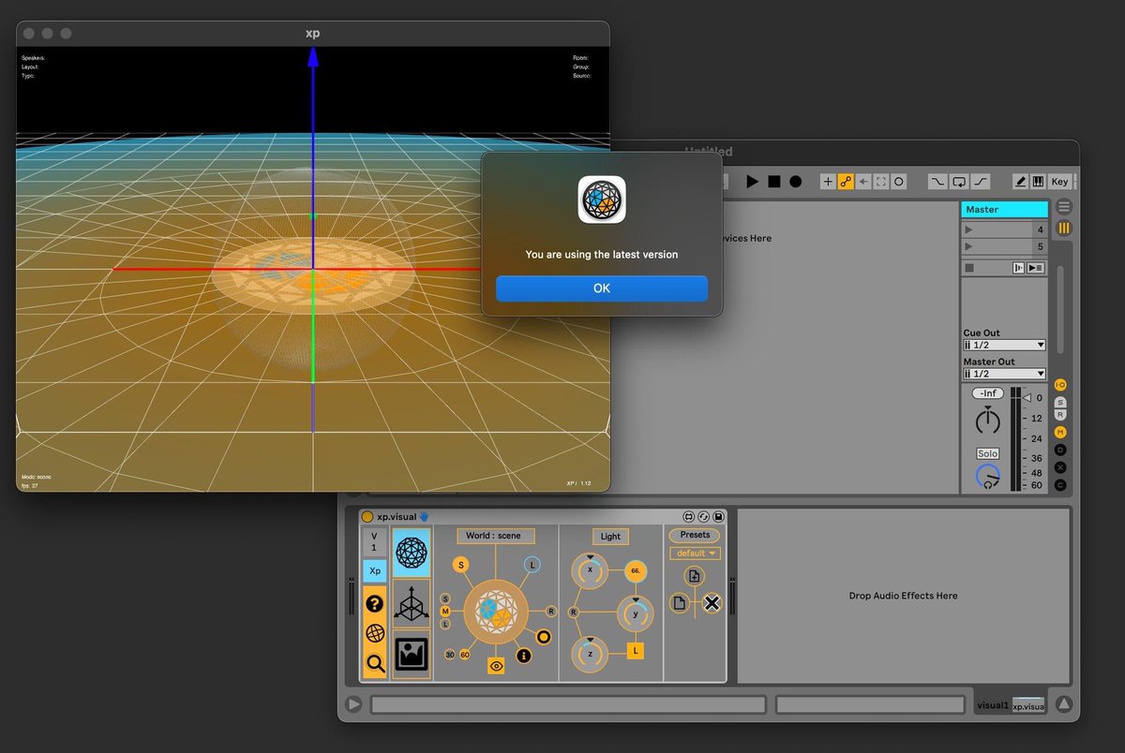Click the delete preset X icon
Viewport: 1125px width, 753px height.
pyautogui.click(x=712, y=603)
